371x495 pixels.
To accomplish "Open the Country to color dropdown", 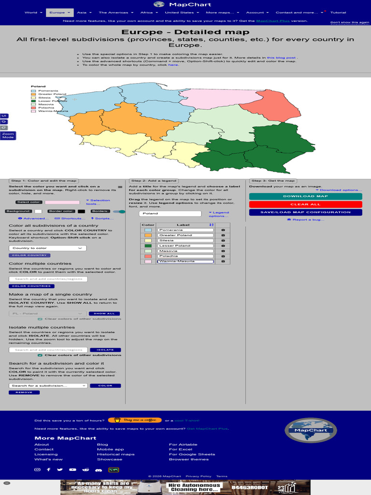I will (x=48, y=248).
